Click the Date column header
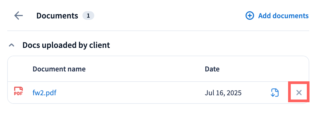 click(212, 69)
